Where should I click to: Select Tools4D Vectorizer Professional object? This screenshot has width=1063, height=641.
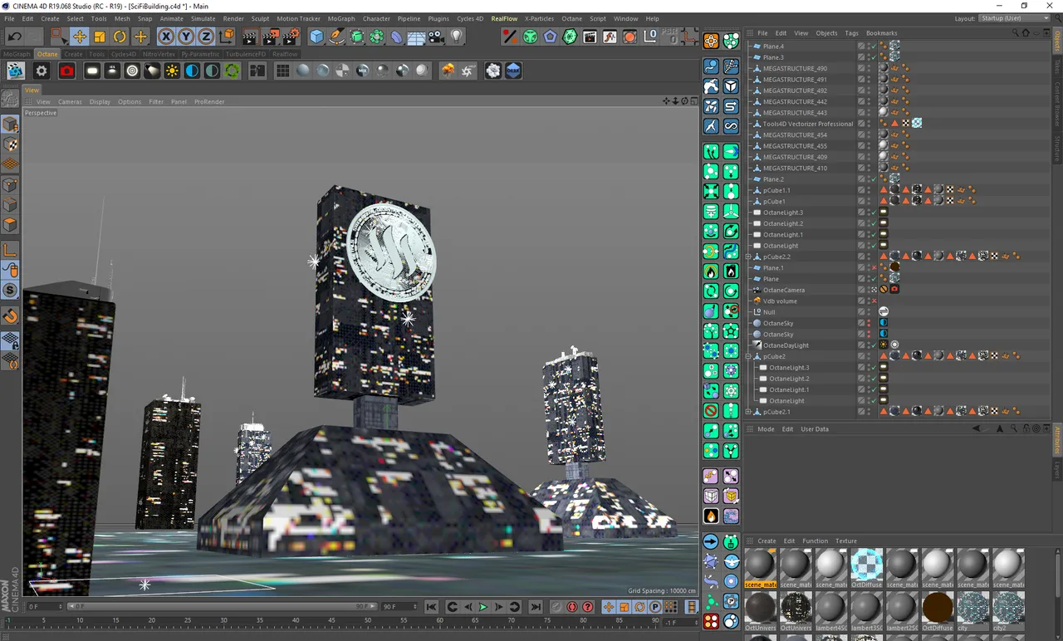point(807,124)
